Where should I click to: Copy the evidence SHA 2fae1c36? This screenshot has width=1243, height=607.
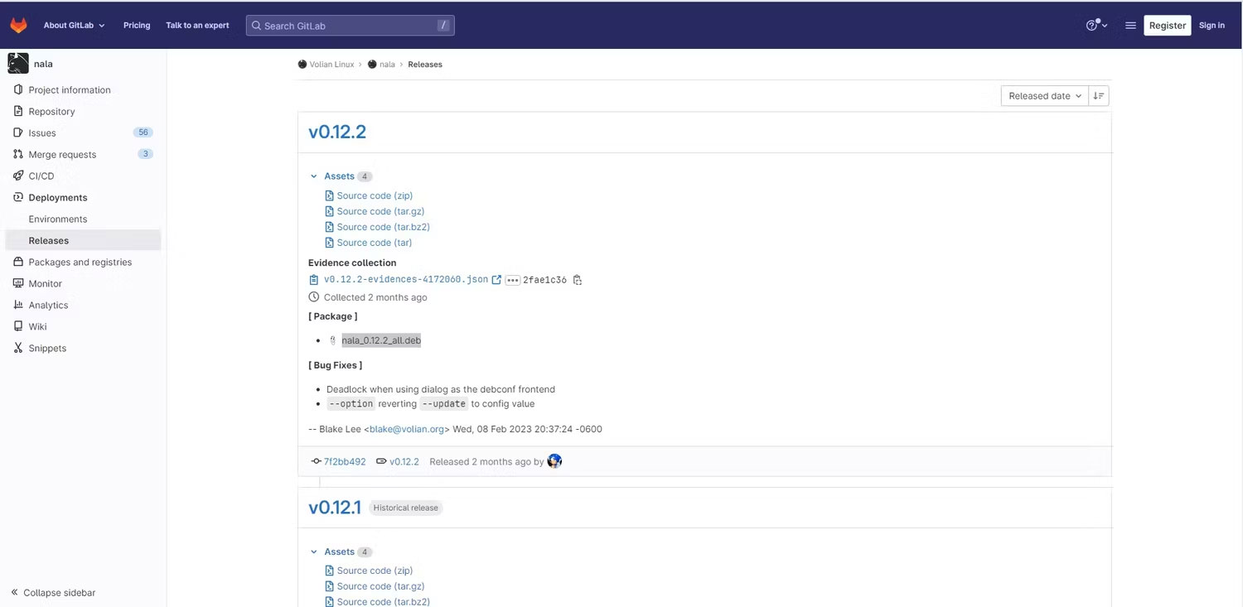pyautogui.click(x=578, y=280)
